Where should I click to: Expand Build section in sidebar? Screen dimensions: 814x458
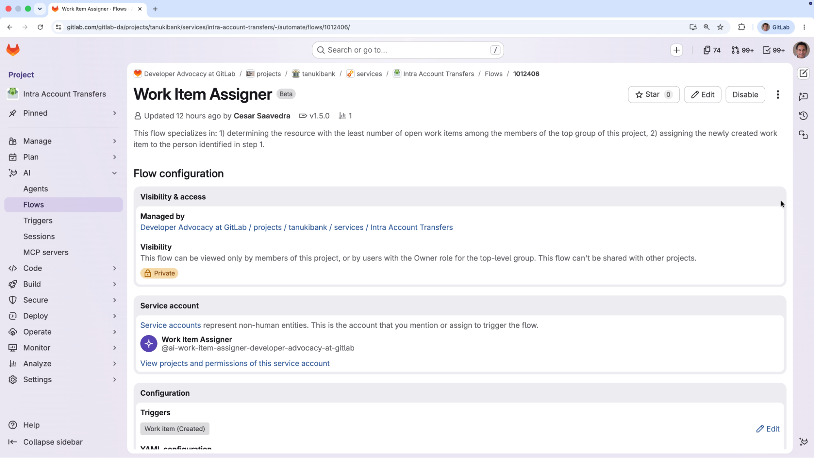coord(64,284)
